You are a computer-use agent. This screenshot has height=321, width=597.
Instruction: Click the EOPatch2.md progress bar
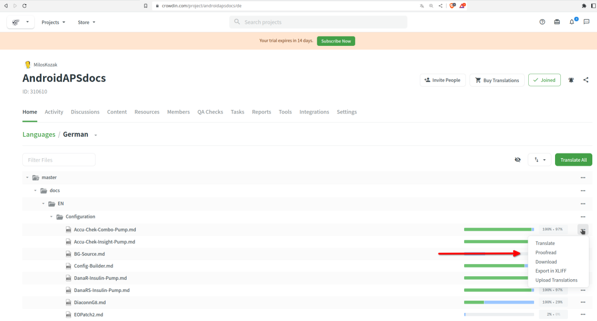click(499, 315)
